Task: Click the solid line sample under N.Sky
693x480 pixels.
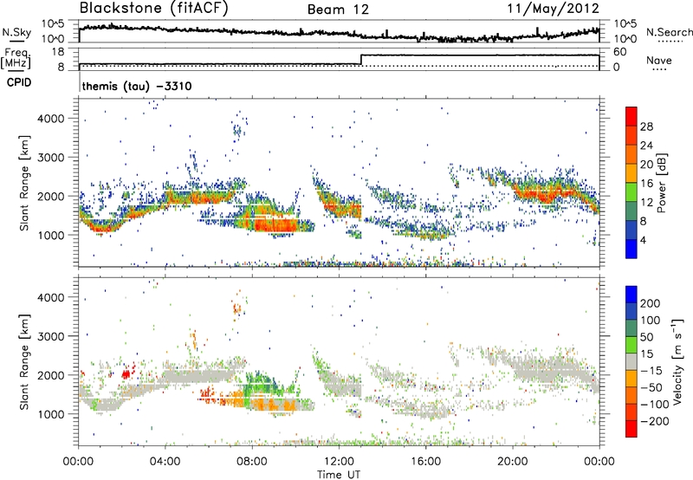Action: (16, 41)
